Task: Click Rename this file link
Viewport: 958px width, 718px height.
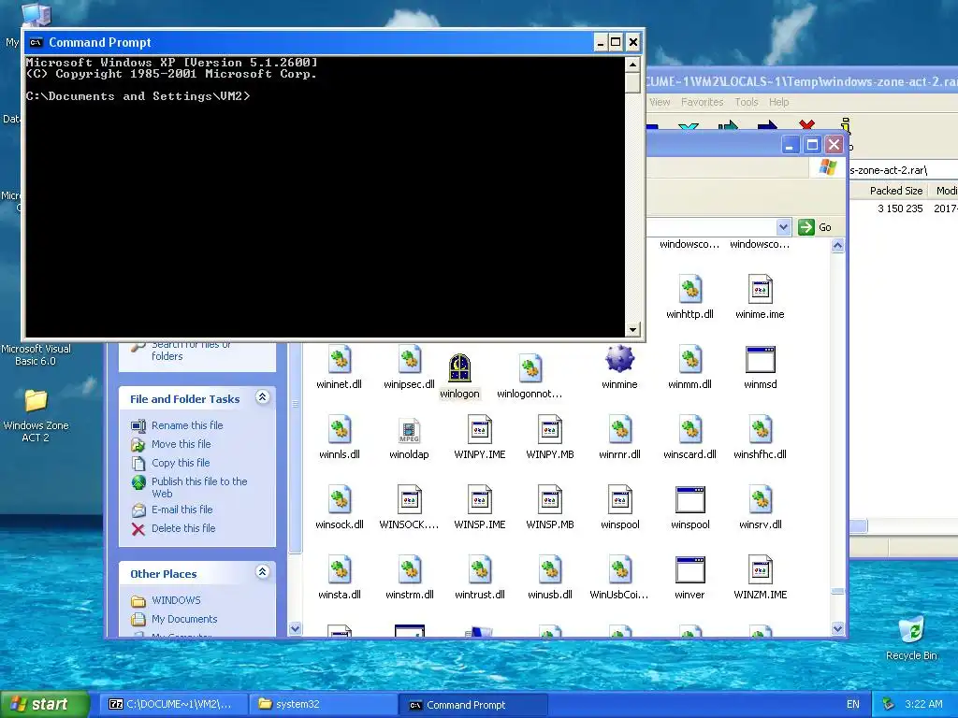Action: pos(187,425)
